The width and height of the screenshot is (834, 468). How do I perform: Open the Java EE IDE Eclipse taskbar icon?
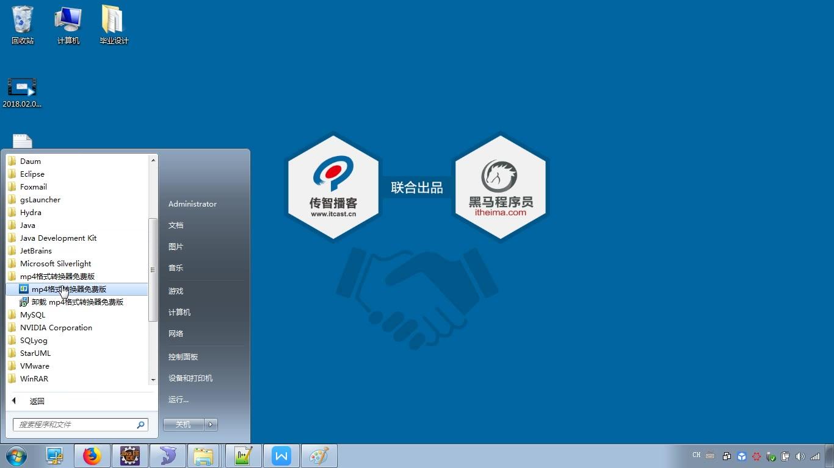130,456
